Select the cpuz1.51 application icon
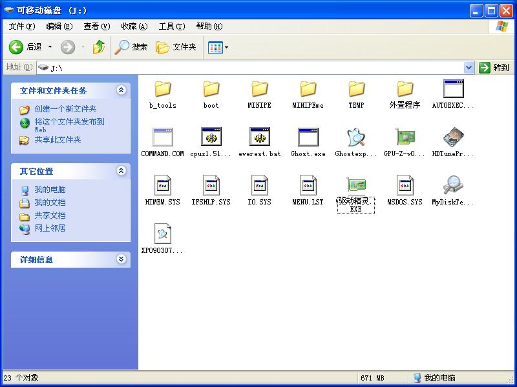 [211, 137]
